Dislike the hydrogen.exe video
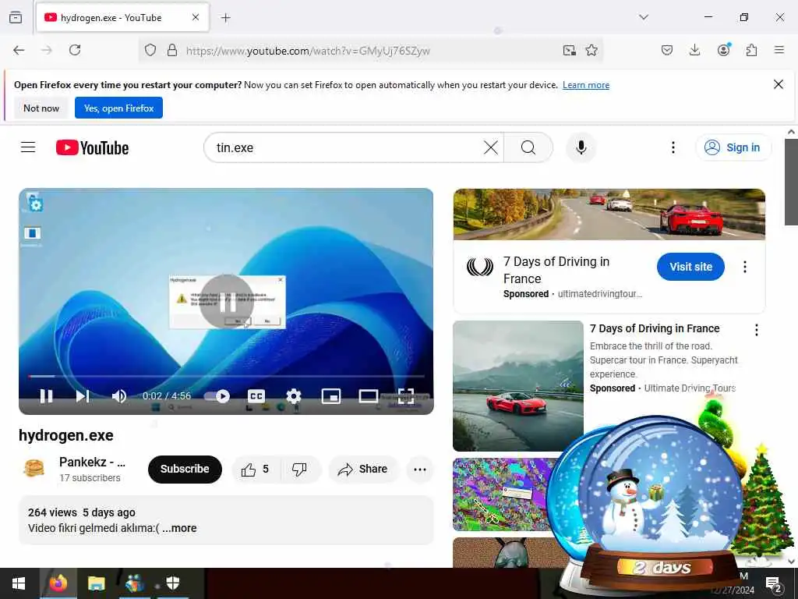 coord(300,469)
